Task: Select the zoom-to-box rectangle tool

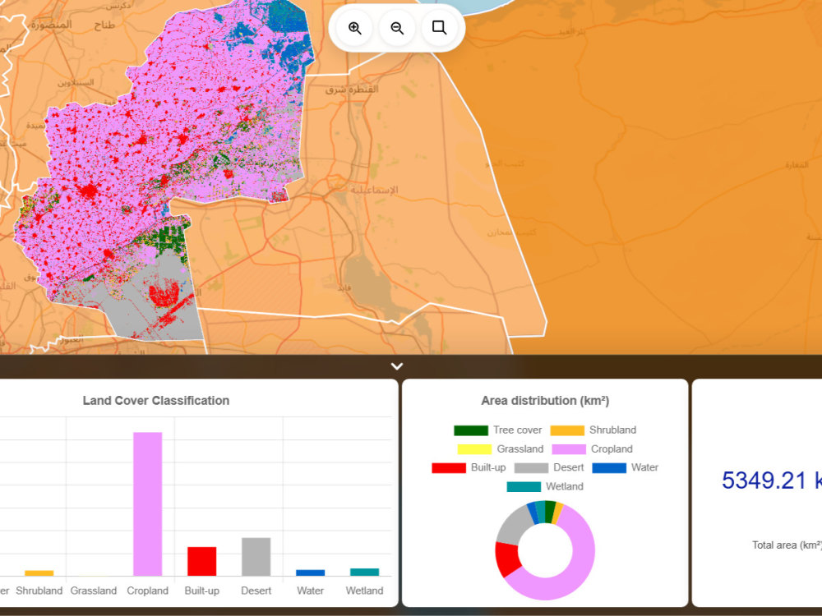Action: click(x=439, y=28)
